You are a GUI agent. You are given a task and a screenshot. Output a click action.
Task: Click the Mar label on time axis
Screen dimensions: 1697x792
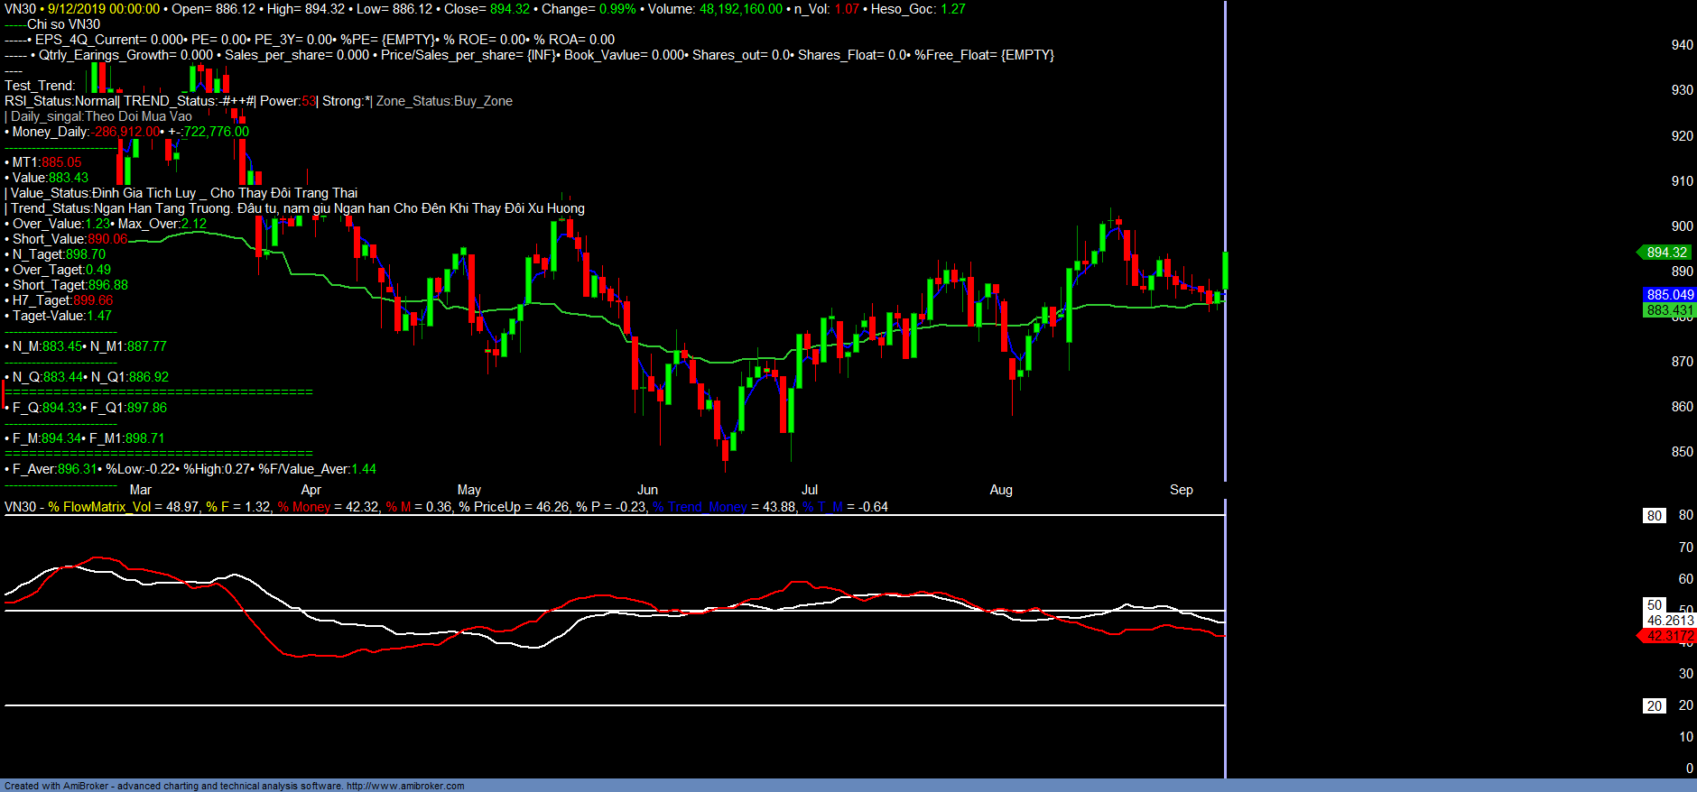tap(141, 490)
